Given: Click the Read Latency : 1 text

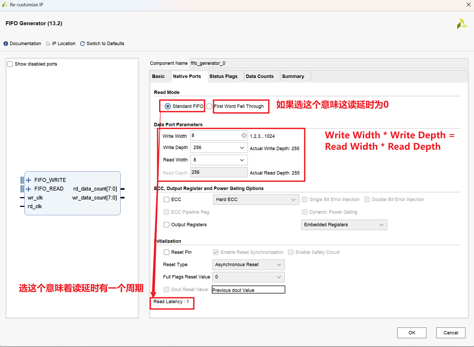Looking at the screenshot, I should coord(171,302).
